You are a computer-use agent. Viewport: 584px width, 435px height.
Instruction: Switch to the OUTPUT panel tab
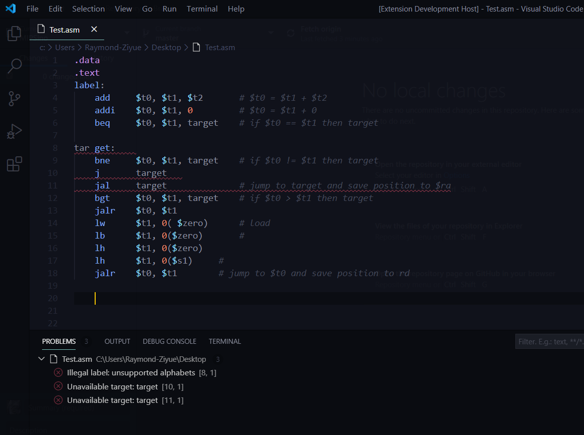[117, 341]
